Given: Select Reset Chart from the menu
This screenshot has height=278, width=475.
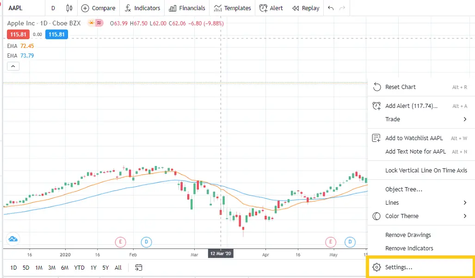Looking at the screenshot, I should tap(401, 87).
